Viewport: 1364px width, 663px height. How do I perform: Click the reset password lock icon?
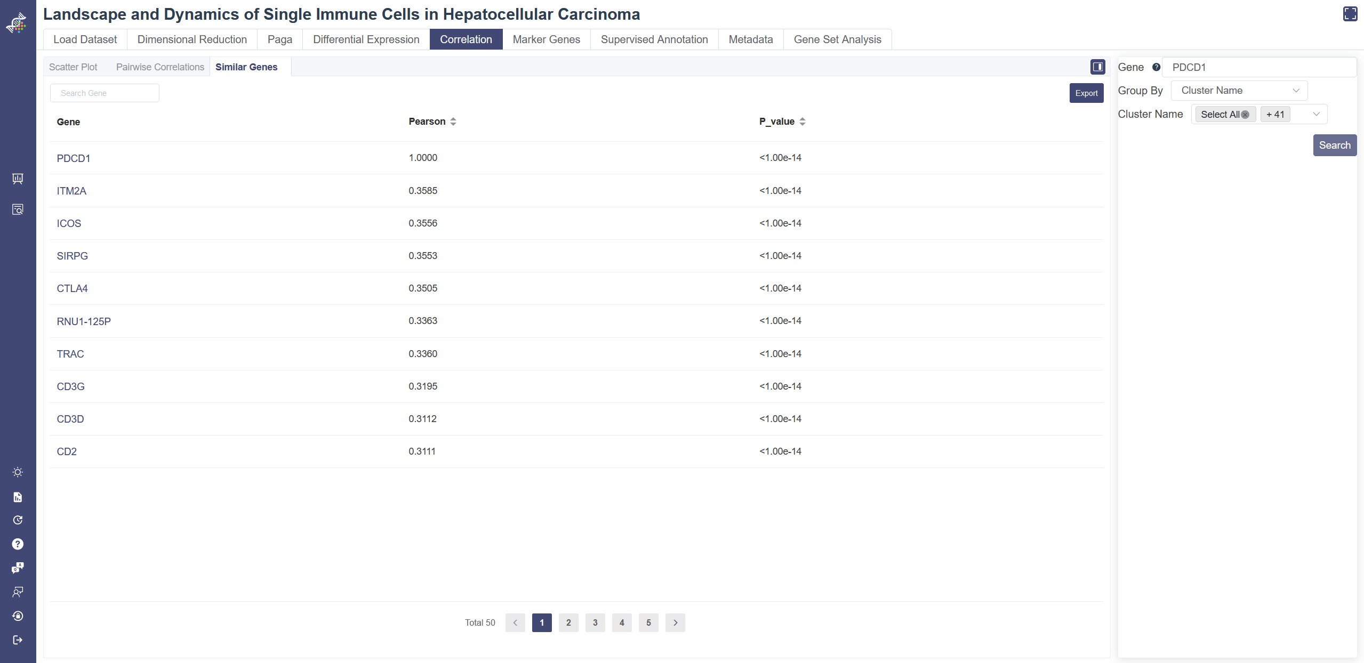tap(18, 616)
